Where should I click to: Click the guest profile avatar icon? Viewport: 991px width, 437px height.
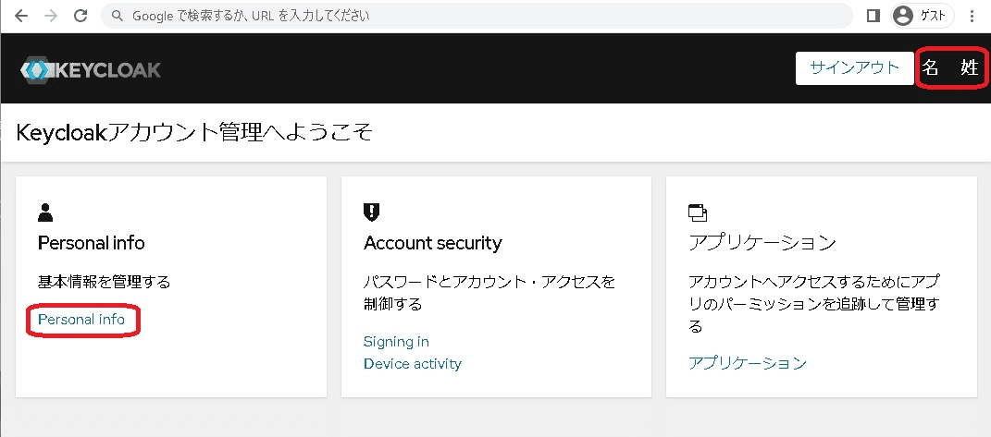903,16
